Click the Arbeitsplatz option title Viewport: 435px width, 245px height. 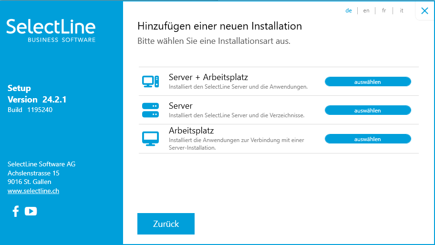tap(191, 130)
